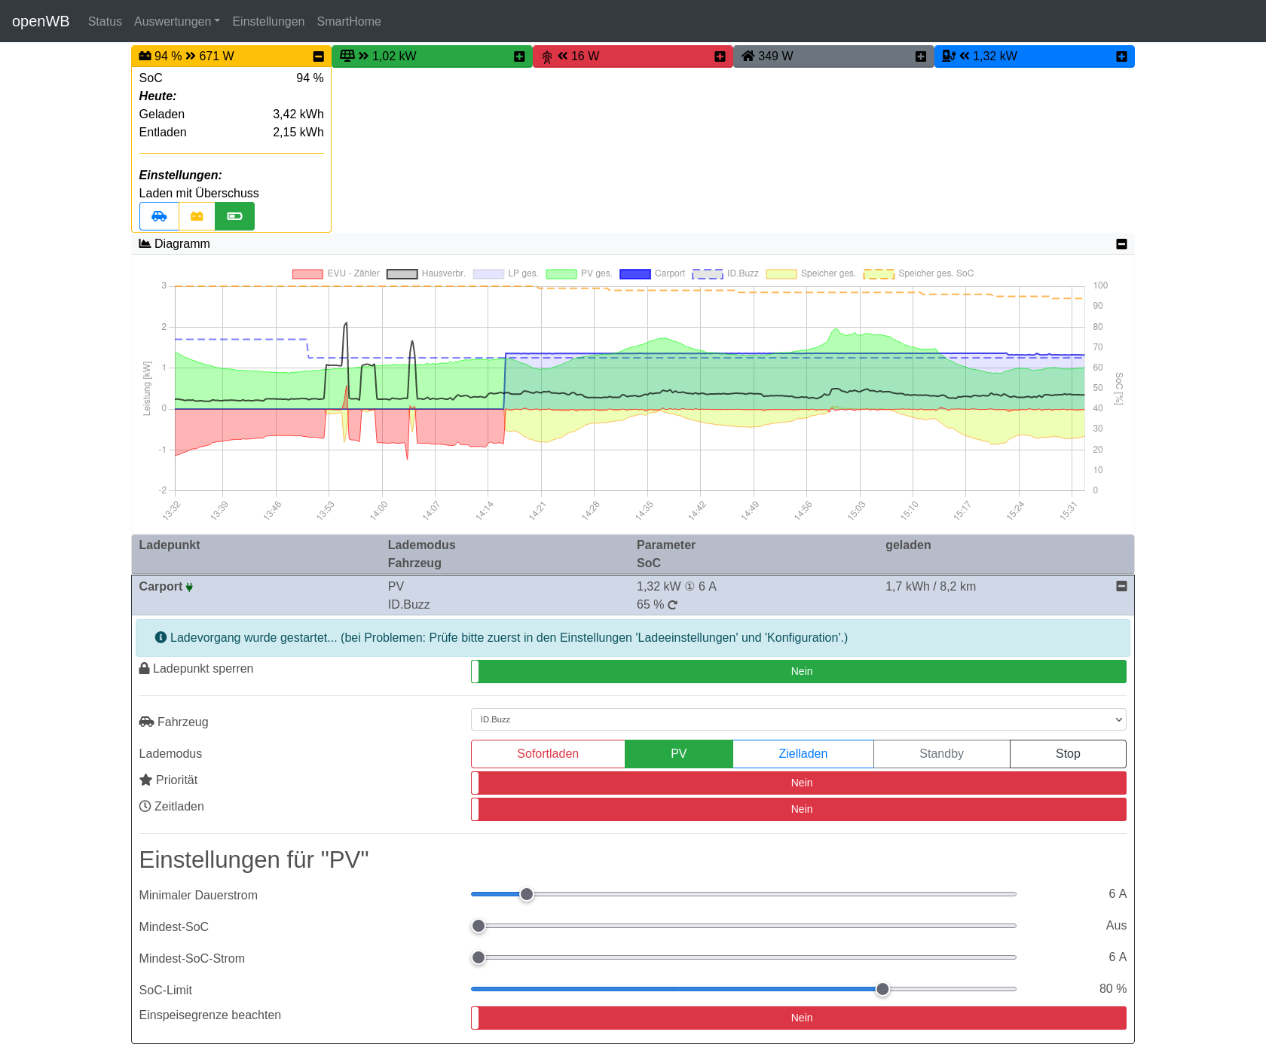The width and height of the screenshot is (1266, 1044).
Task: Toggle Priorität switch
Action: [x=799, y=783]
